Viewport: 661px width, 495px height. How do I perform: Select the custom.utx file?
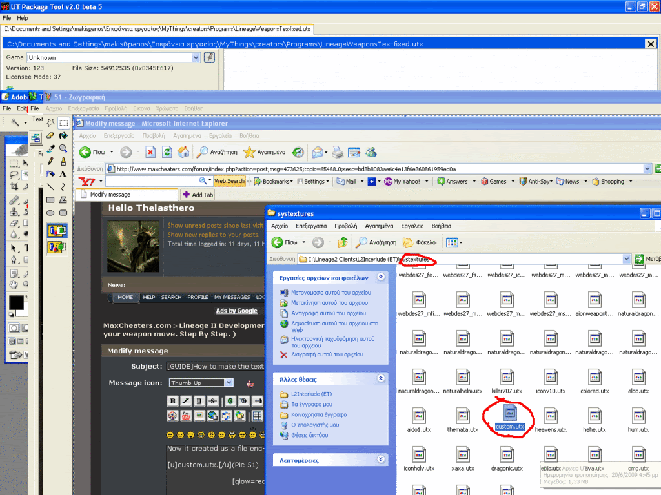(x=509, y=418)
